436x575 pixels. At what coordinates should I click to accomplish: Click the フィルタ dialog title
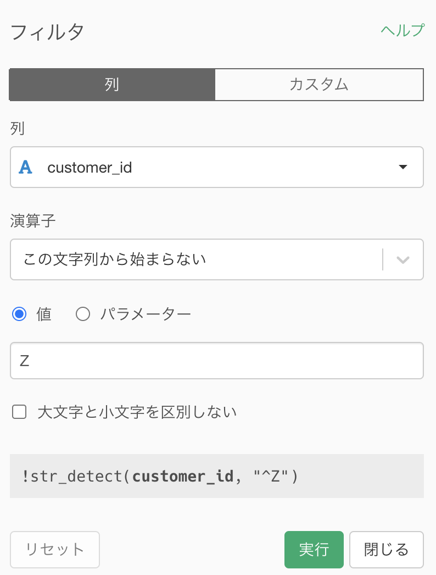(47, 32)
